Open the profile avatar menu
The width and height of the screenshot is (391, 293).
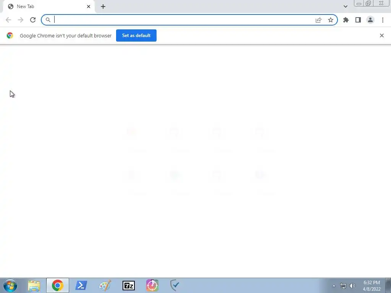[x=370, y=20]
